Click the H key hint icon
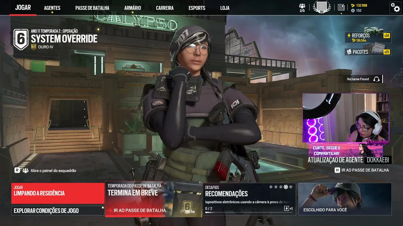Image resolution: width=403 pixels, height=226 pixels. point(337,170)
